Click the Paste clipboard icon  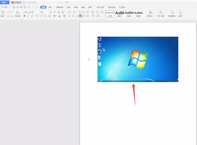(3, 13)
